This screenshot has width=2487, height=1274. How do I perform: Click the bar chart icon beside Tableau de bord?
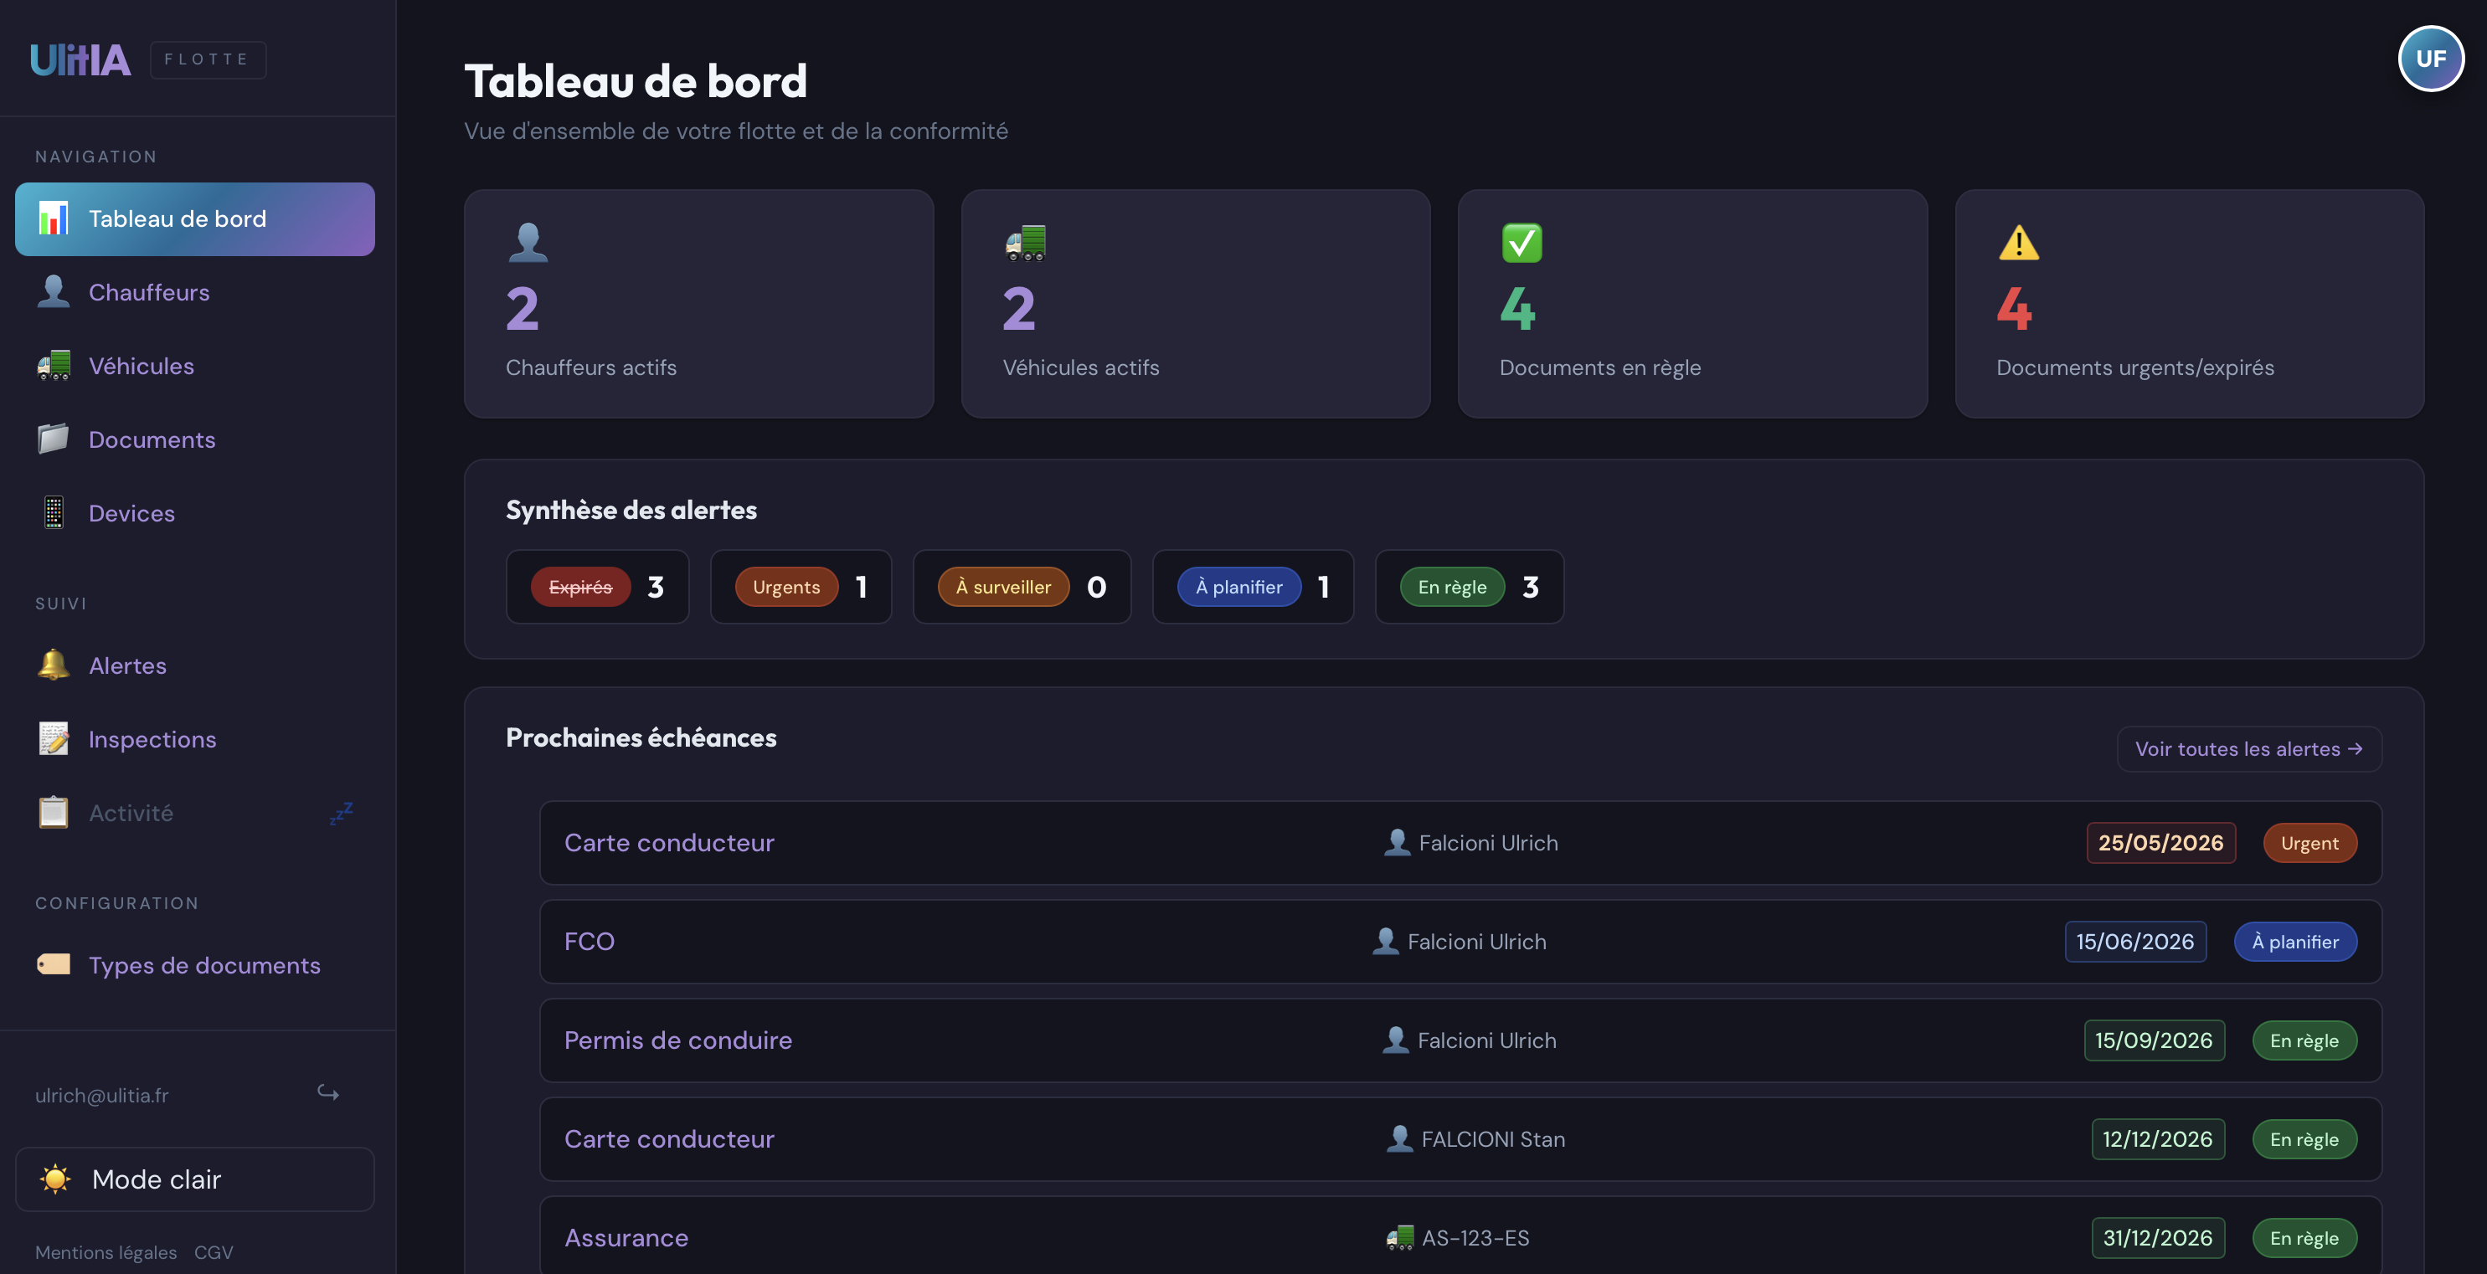pos(53,219)
